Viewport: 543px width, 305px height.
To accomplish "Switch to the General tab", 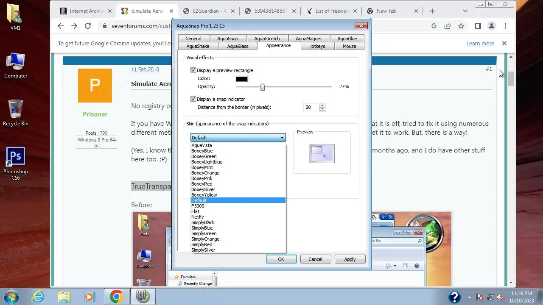I will pyautogui.click(x=193, y=39).
